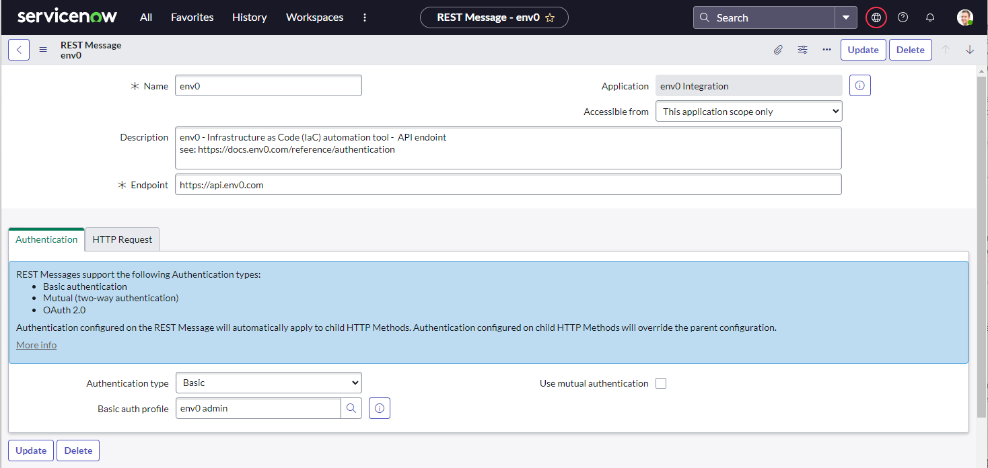Open the help question mark icon

tap(903, 17)
